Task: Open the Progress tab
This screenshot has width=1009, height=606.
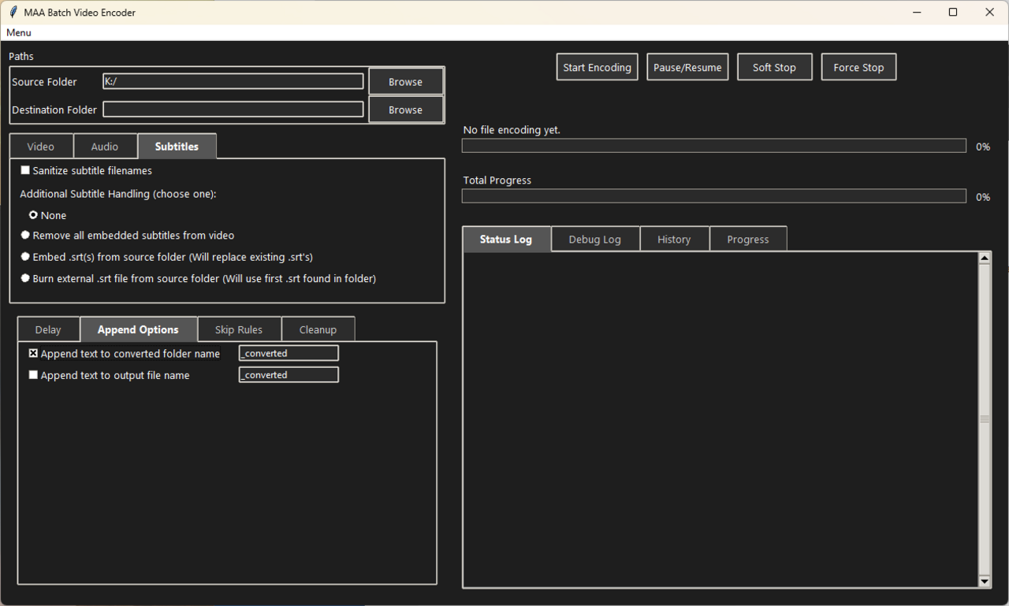Action: (x=748, y=240)
